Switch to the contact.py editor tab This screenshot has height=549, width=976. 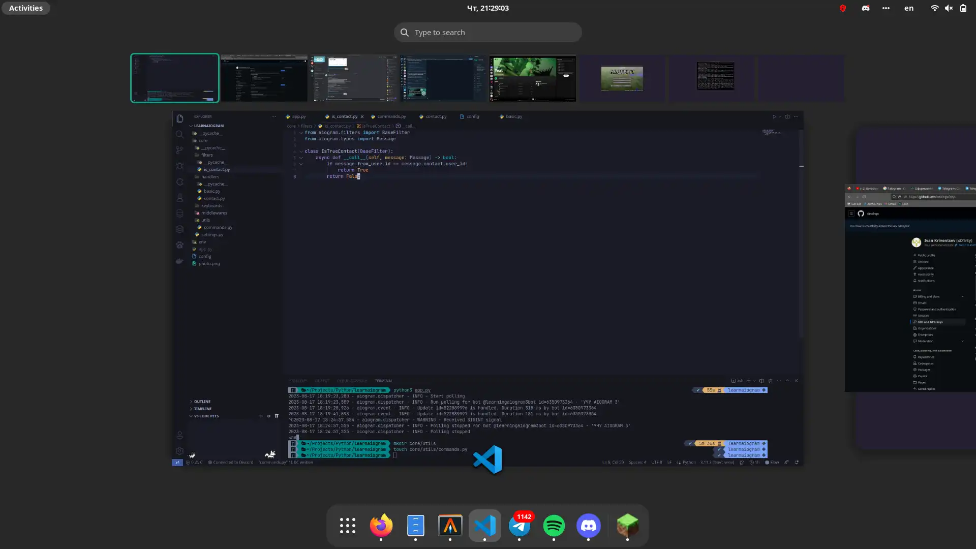coord(433,116)
